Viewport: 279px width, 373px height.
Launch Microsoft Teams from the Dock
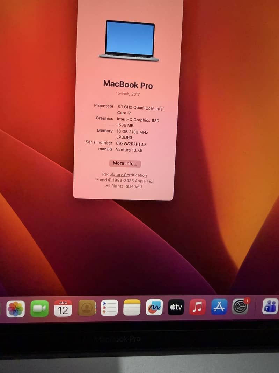coord(270,307)
